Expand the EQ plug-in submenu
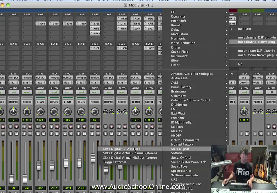This screenshot has height=193, width=277. click(196, 12)
